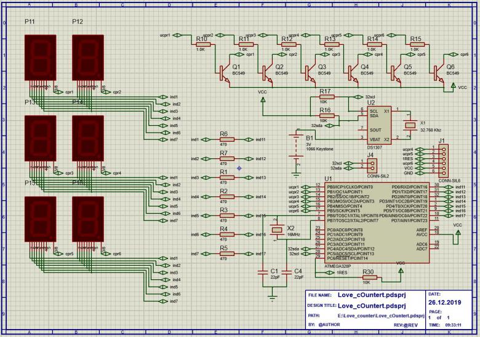Viewport: 480px width, 337px height.
Task: Select the X1 32.768 kHz crystal
Action: (x=410, y=125)
